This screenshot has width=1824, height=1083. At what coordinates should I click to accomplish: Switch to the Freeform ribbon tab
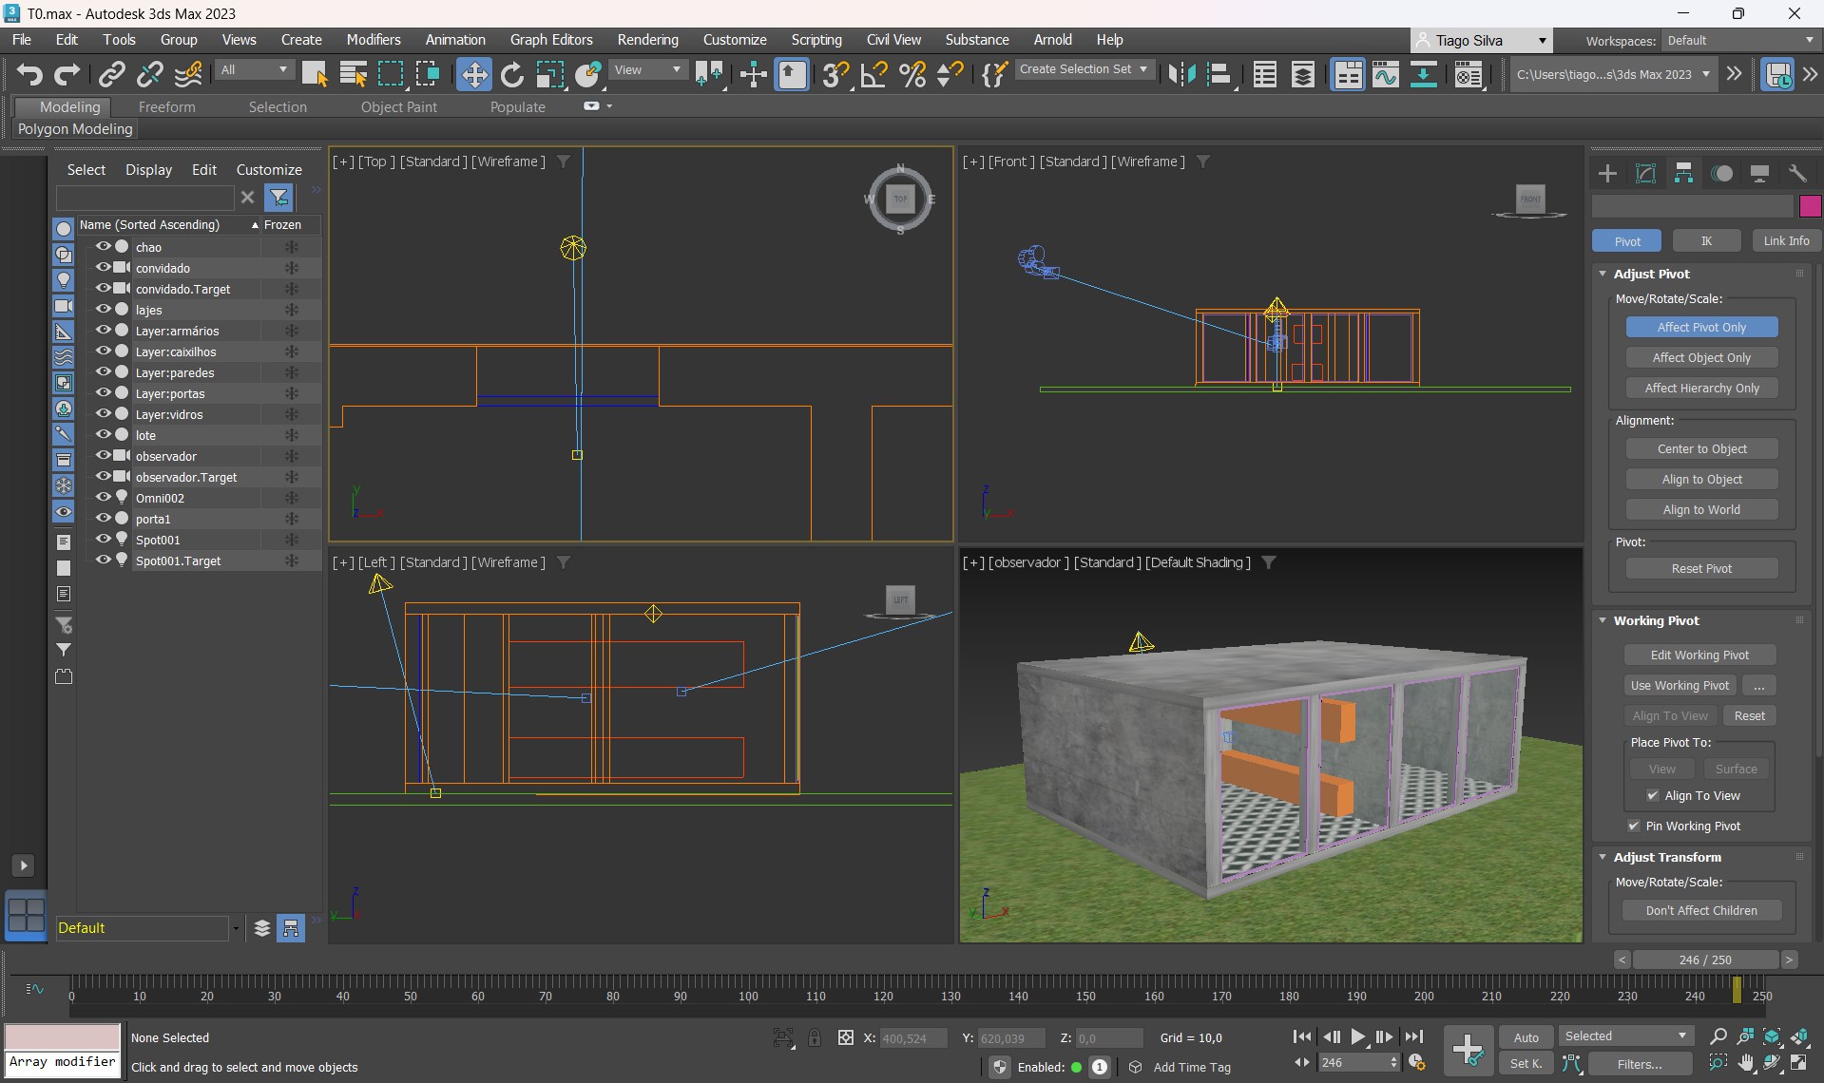coord(166,107)
